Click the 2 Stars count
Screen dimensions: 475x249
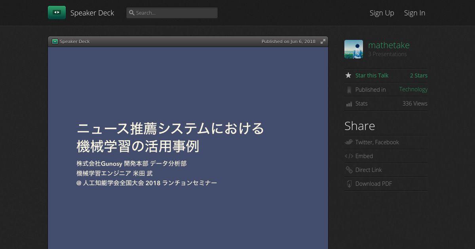pos(418,75)
